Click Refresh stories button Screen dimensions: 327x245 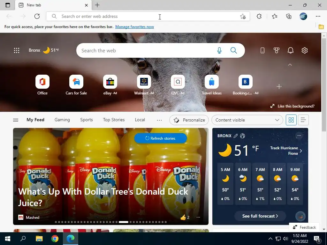click(160, 138)
